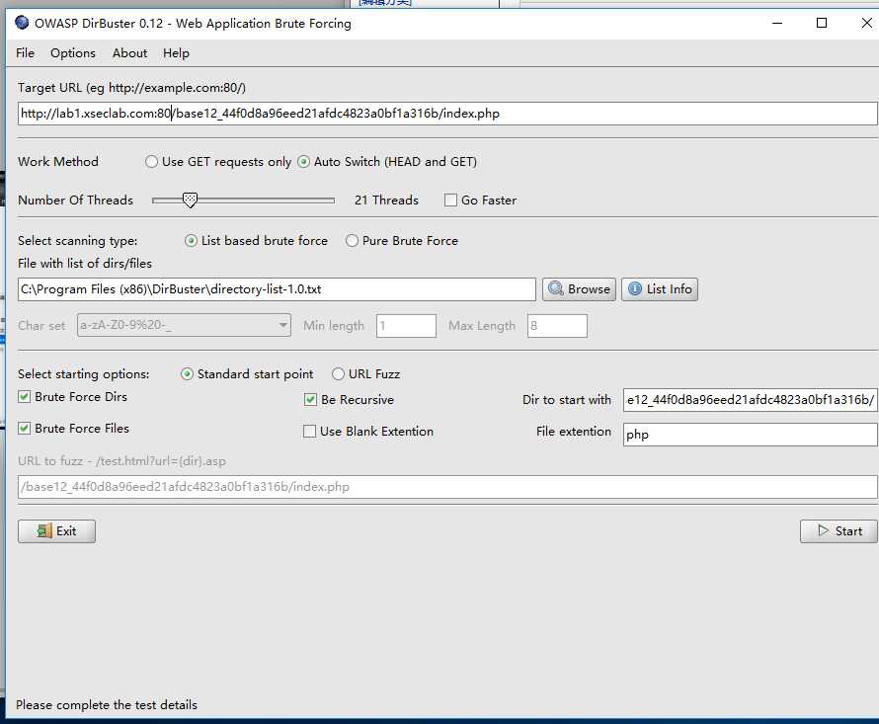The image size is (879, 724).
Task: Click the Min length field
Action: [x=406, y=326]
